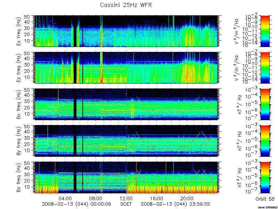Select the By freq spectrogram panel
This screenshot has width=278, height=209.
pos(126,141)
